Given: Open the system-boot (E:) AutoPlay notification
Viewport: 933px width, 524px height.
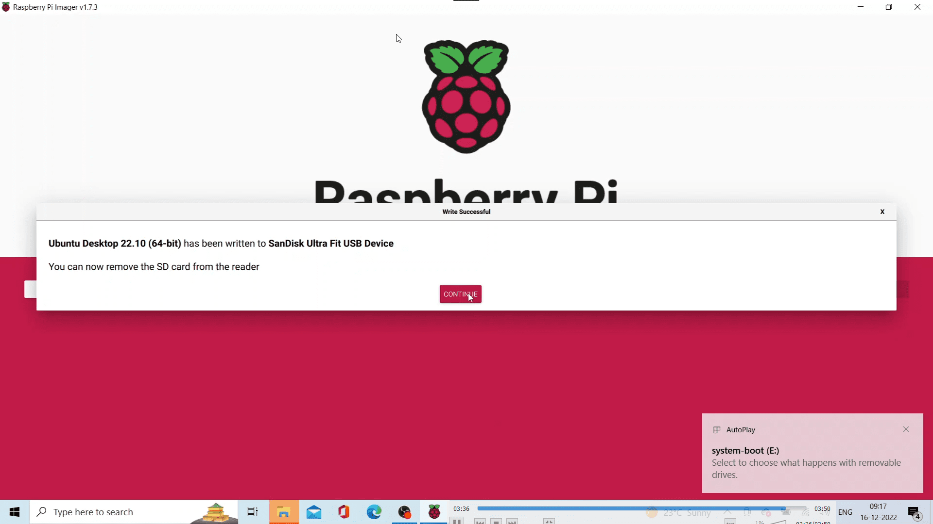Looking at the screenshot, I should click(812, 453).
